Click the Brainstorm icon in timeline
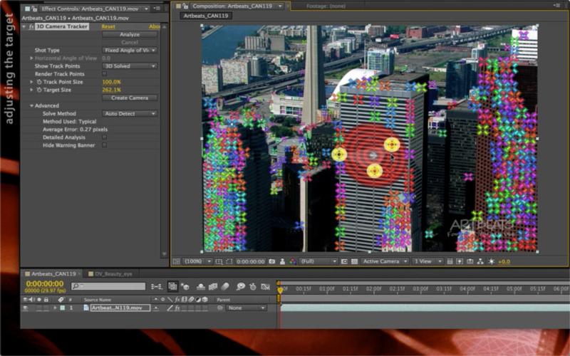This screenshot has height=356, width=570. pyautogui.click(x=241, y=287)
